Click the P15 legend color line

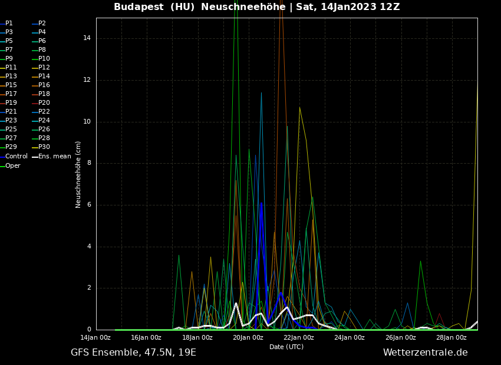[x=2, y=85]
